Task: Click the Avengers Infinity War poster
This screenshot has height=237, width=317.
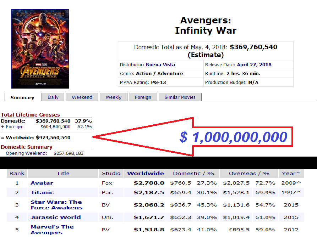Action: 40,49
